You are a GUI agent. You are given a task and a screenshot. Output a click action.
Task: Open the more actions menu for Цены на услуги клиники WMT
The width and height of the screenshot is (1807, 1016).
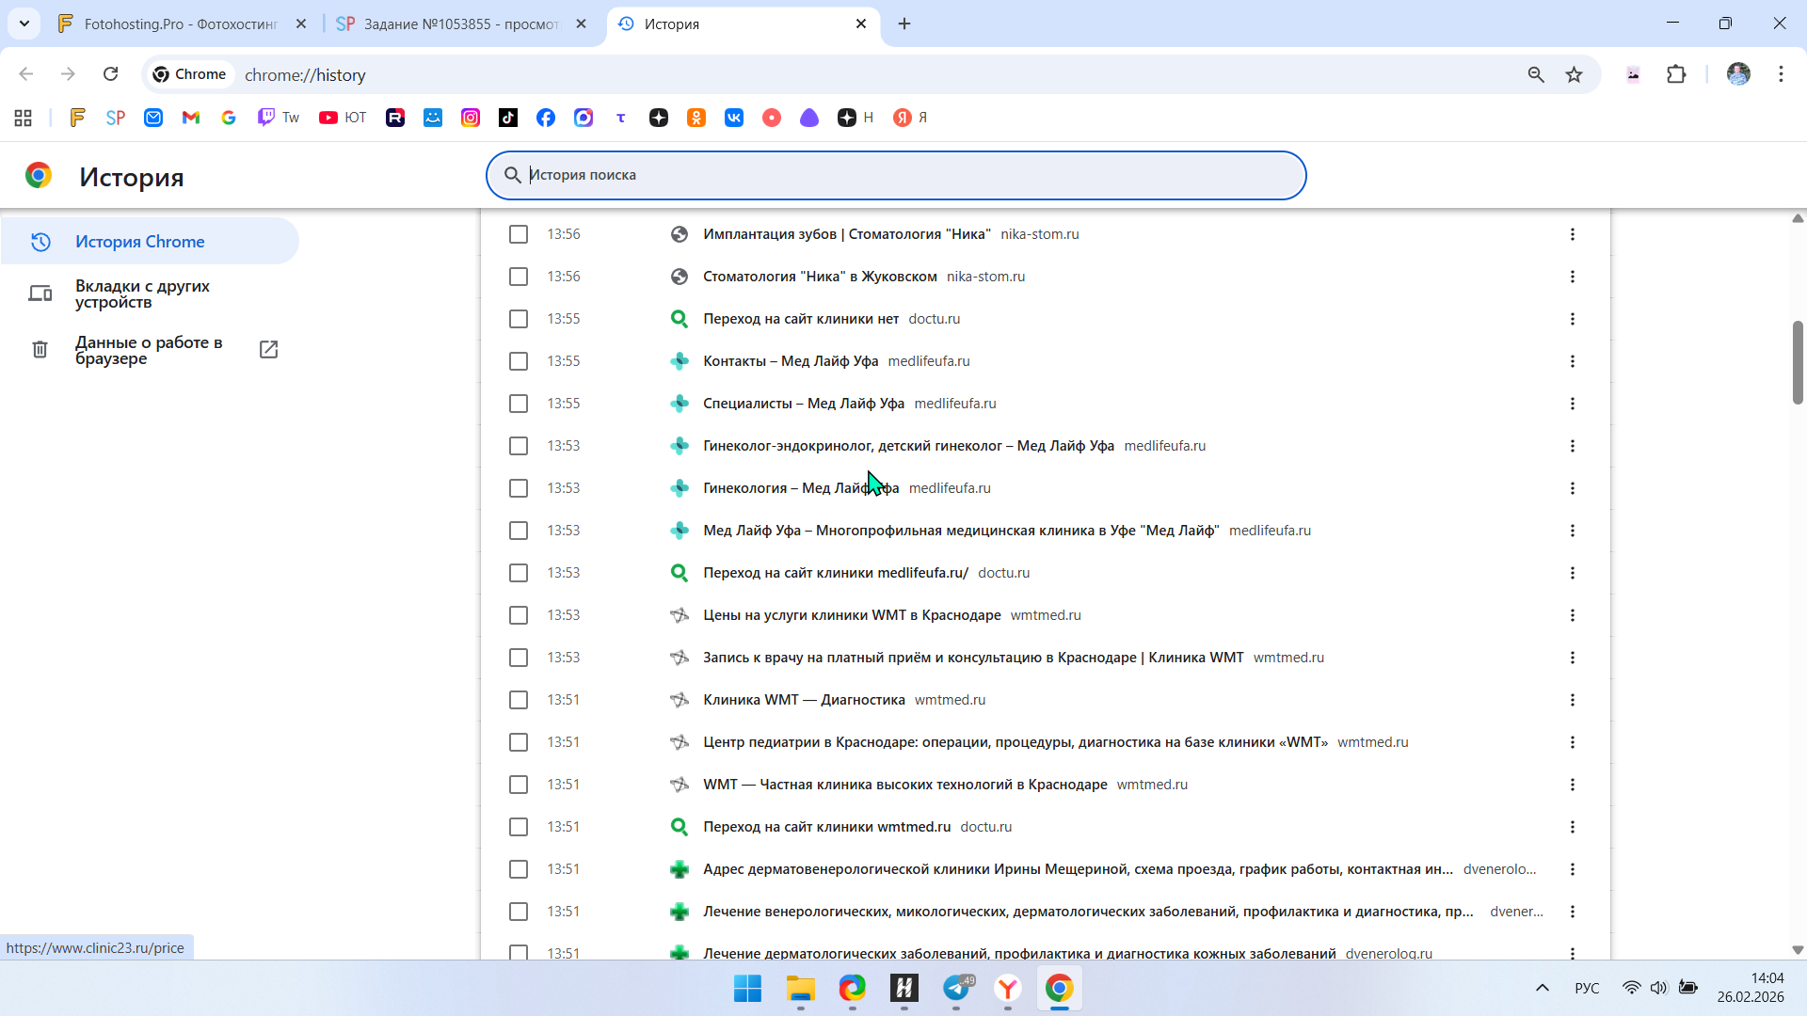[1572, 615]
